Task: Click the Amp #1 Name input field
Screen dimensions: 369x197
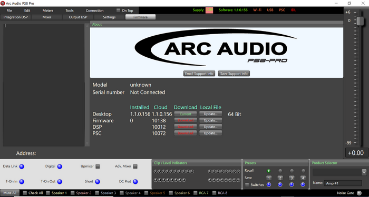Action: coord(343,183)
